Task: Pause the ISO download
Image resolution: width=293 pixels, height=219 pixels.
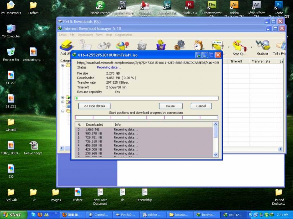Action: (x=171, y=106)
